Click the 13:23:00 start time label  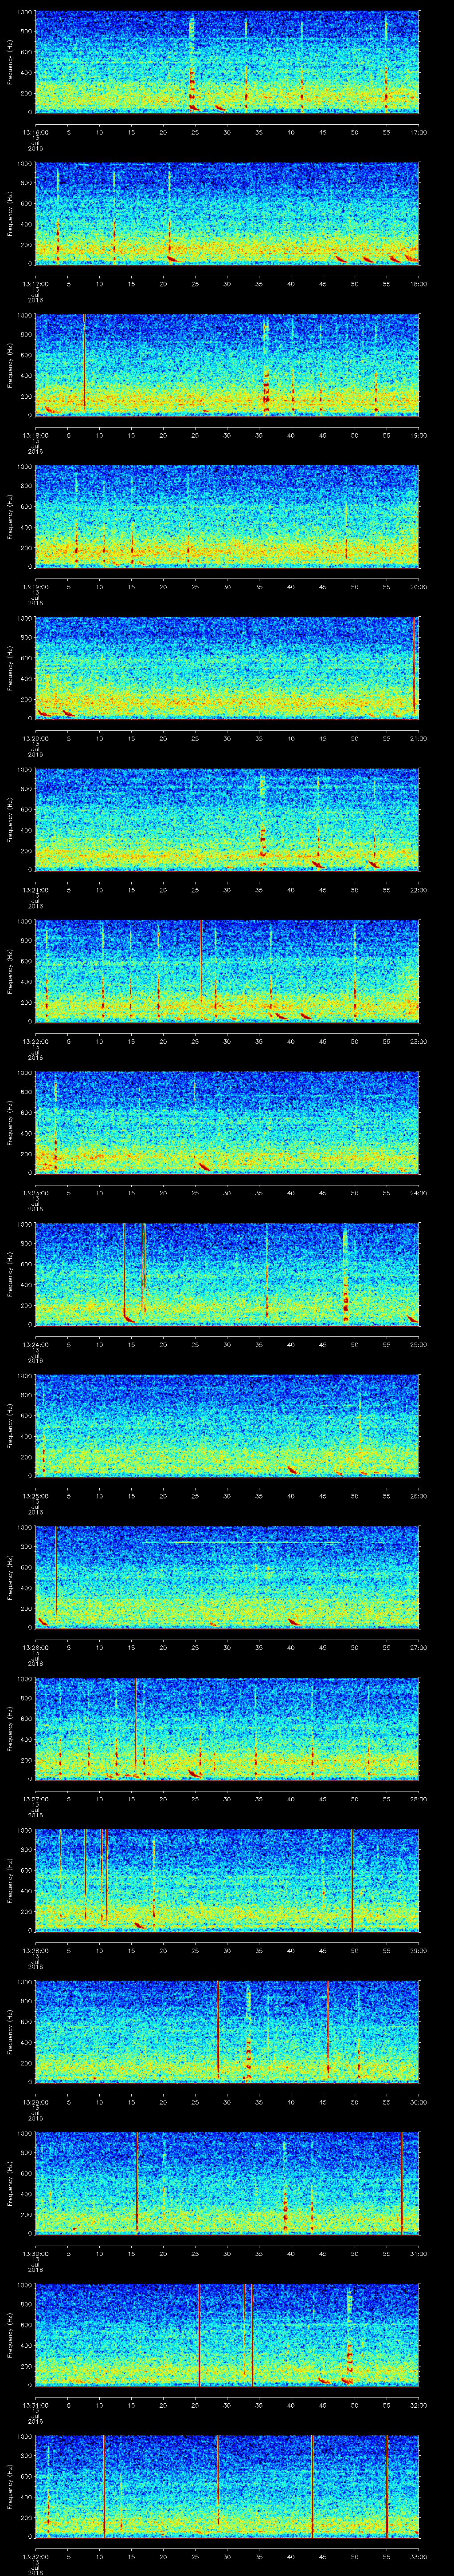tap(35, 1193)
